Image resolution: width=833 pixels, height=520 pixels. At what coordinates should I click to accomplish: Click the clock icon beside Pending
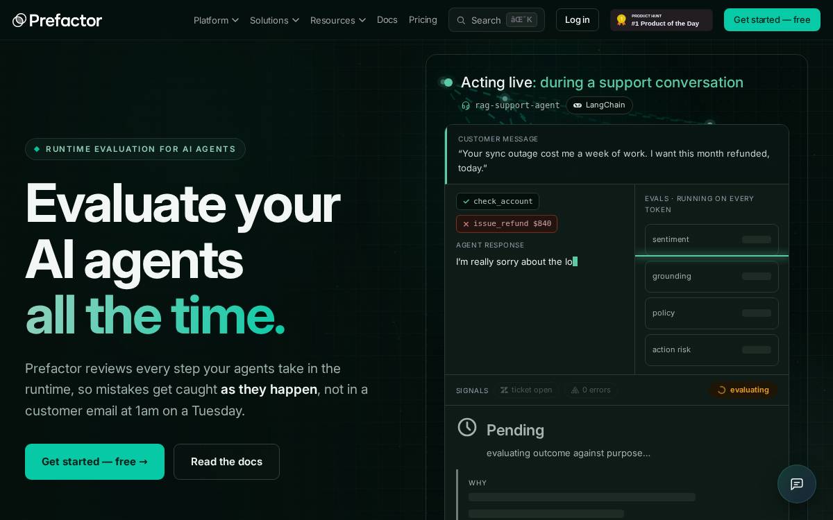(x=467, y=427)
